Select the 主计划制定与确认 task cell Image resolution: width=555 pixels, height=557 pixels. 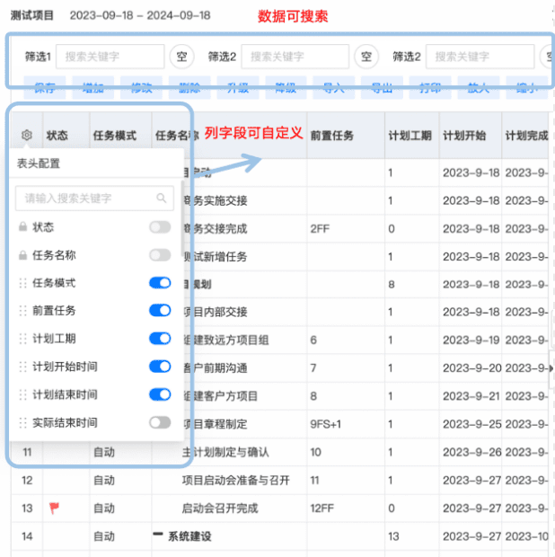(225, 452)
